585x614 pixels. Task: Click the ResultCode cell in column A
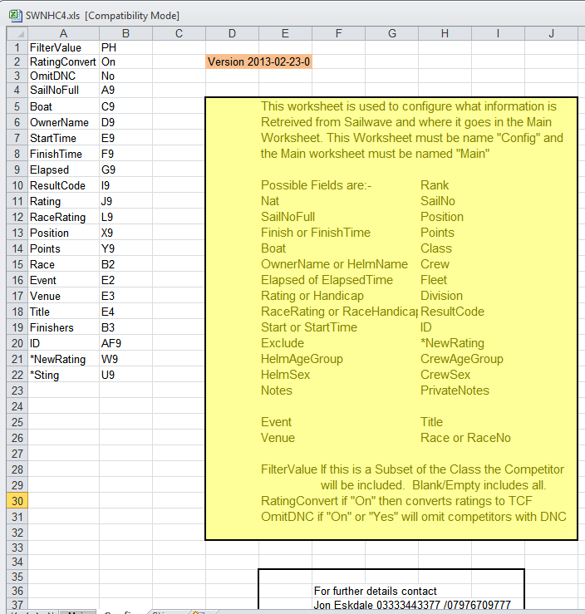point(63,185)
